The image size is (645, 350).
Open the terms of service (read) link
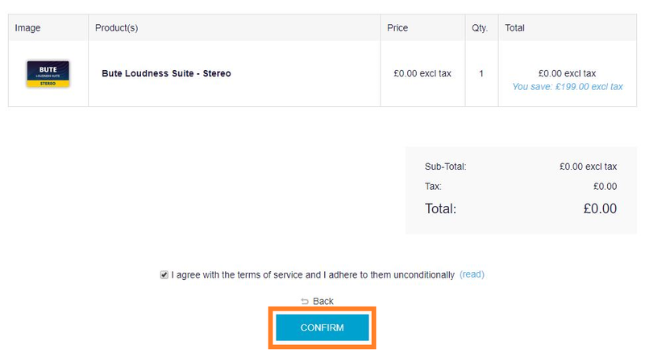(472, 274)
